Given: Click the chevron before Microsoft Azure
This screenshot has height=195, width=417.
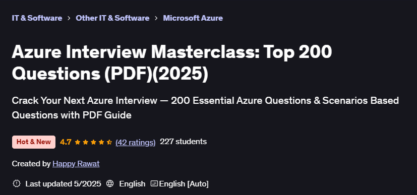Looking at the screenshot, I should point(156,18).
